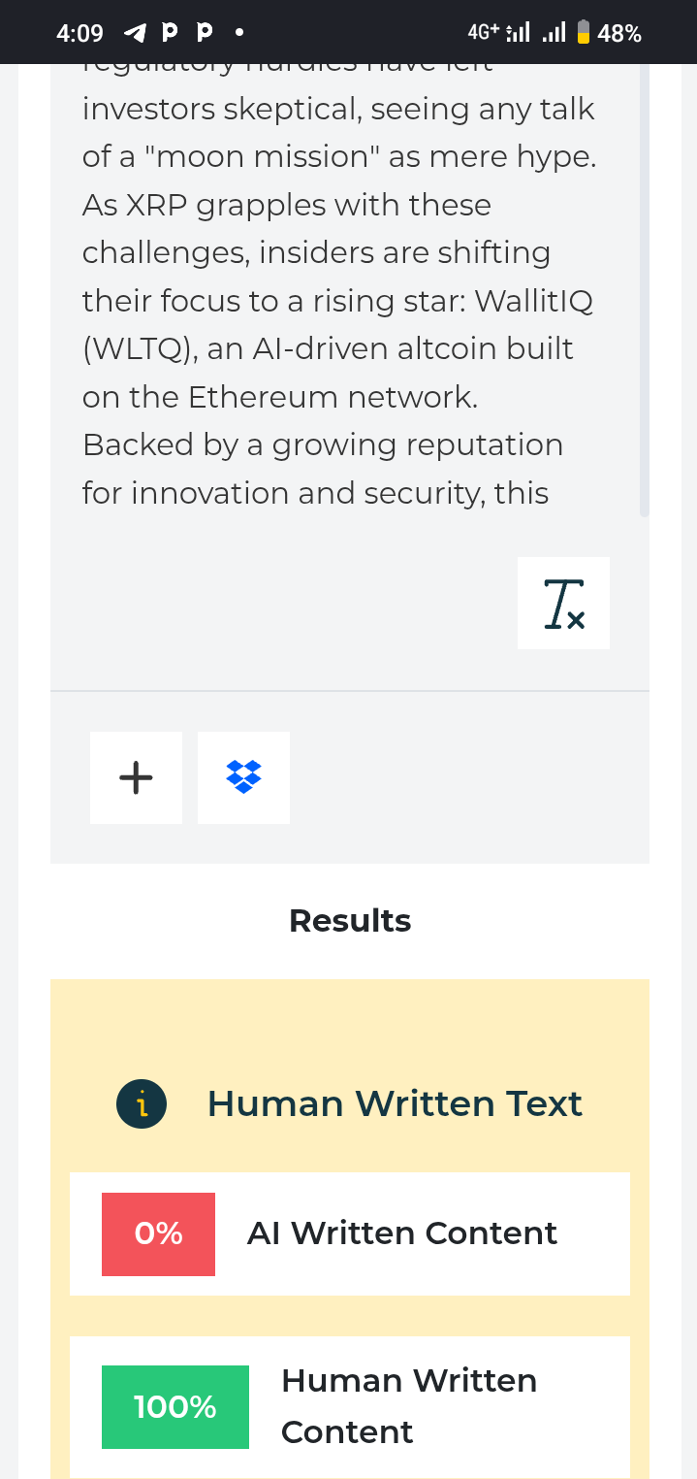Click inside the text area on WallitIQ text

click(x=532, y=302)
